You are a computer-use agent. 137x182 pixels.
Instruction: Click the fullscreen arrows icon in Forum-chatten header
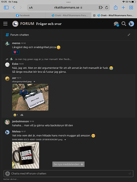(129, 35)
